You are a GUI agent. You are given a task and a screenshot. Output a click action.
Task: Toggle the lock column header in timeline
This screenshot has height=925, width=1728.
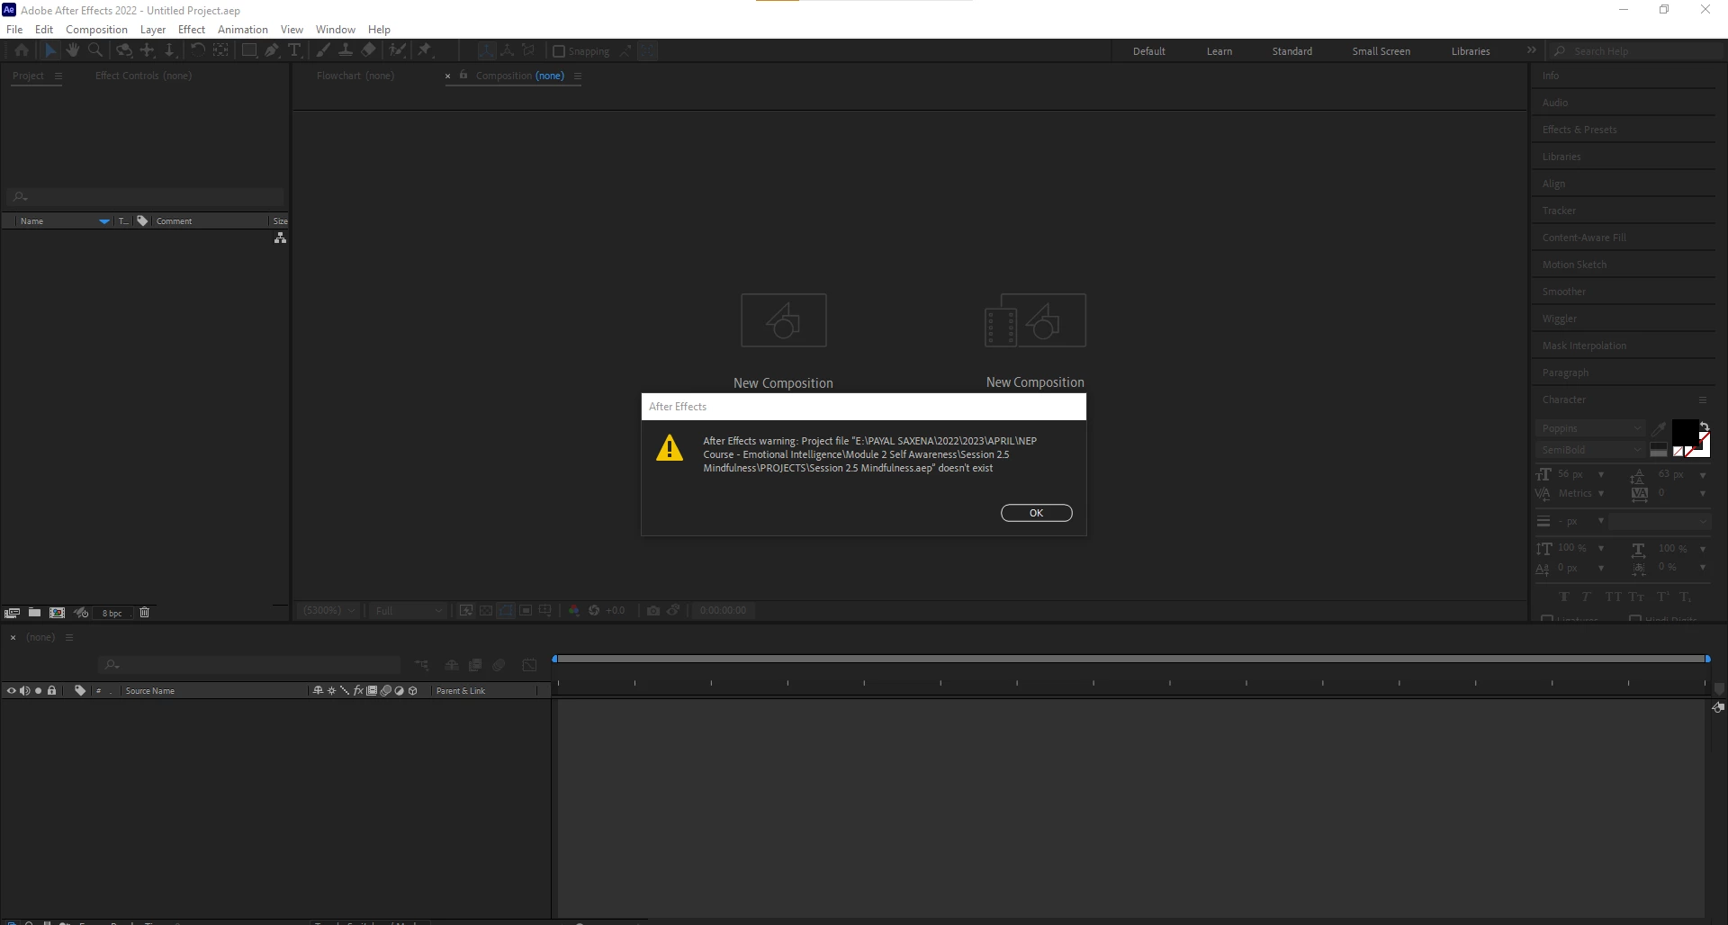(x=52, y=691)
